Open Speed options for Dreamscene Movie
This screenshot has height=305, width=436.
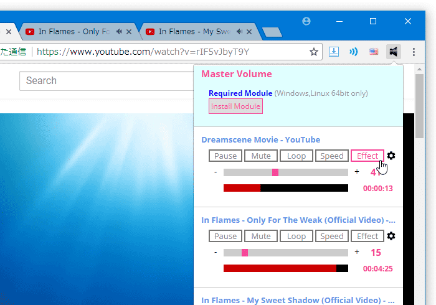332,156
